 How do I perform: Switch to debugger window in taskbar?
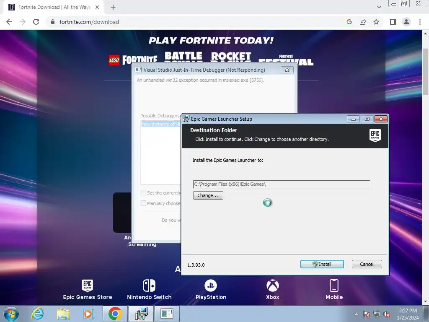[167, 314]
